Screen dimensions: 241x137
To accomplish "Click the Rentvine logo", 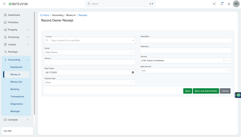I will point(18,4).
